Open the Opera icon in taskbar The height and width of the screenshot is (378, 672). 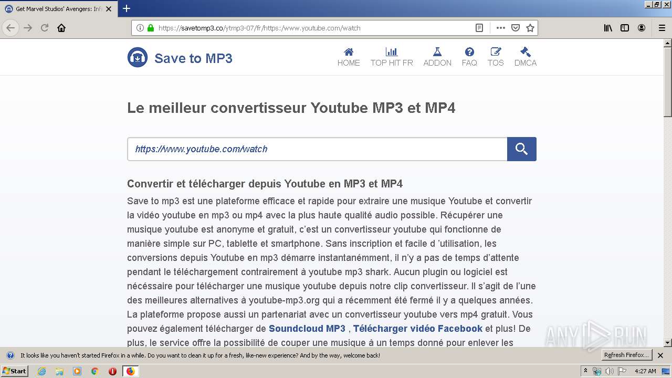[112, 371]
